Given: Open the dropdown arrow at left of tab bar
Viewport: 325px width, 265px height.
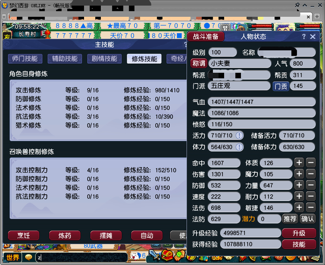Looking at the screenshot, I should pos(4,16).
